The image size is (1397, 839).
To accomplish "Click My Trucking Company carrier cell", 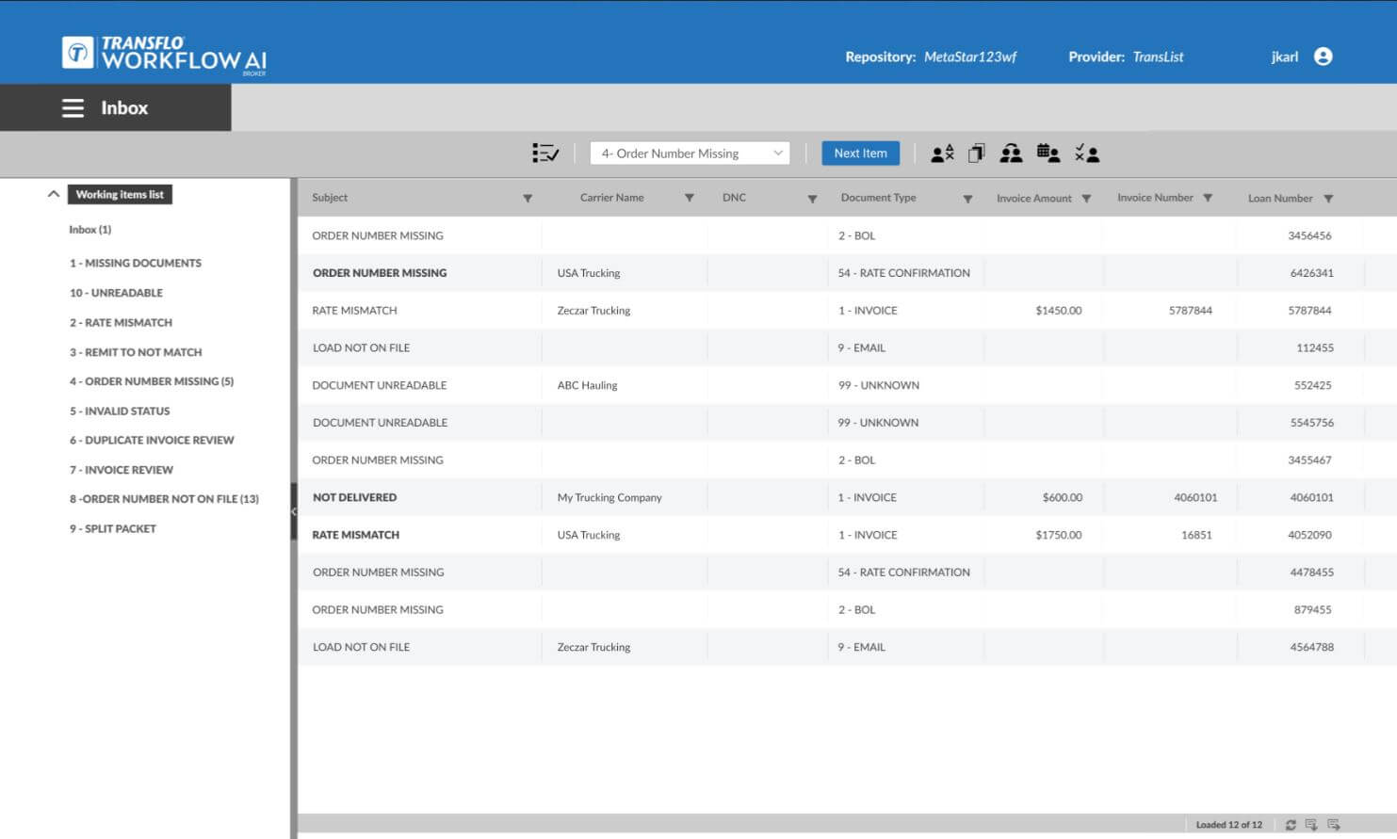I will pyautogui.click(x=609, y=497).
